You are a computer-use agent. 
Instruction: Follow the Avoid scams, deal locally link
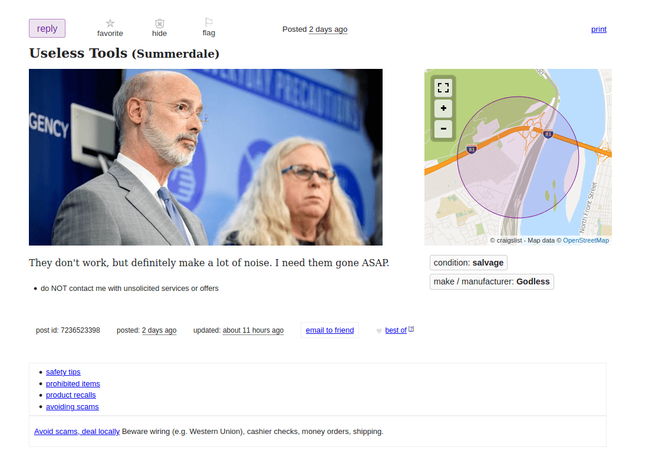[x=77, y=431]
